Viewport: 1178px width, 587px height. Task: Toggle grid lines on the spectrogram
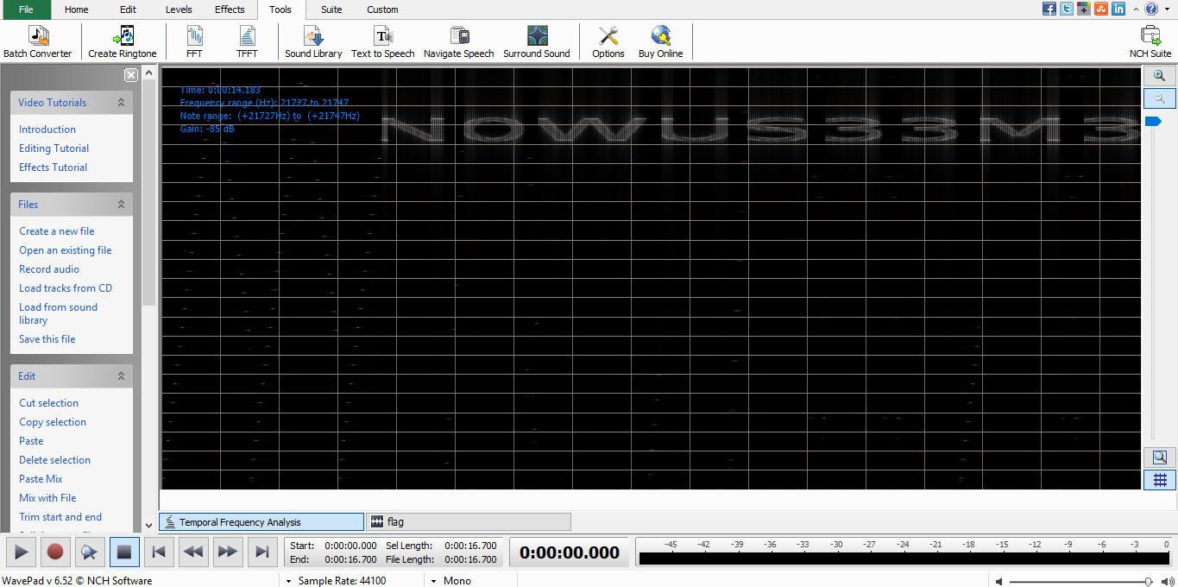pyautogui.click(x=1159, y=480)
